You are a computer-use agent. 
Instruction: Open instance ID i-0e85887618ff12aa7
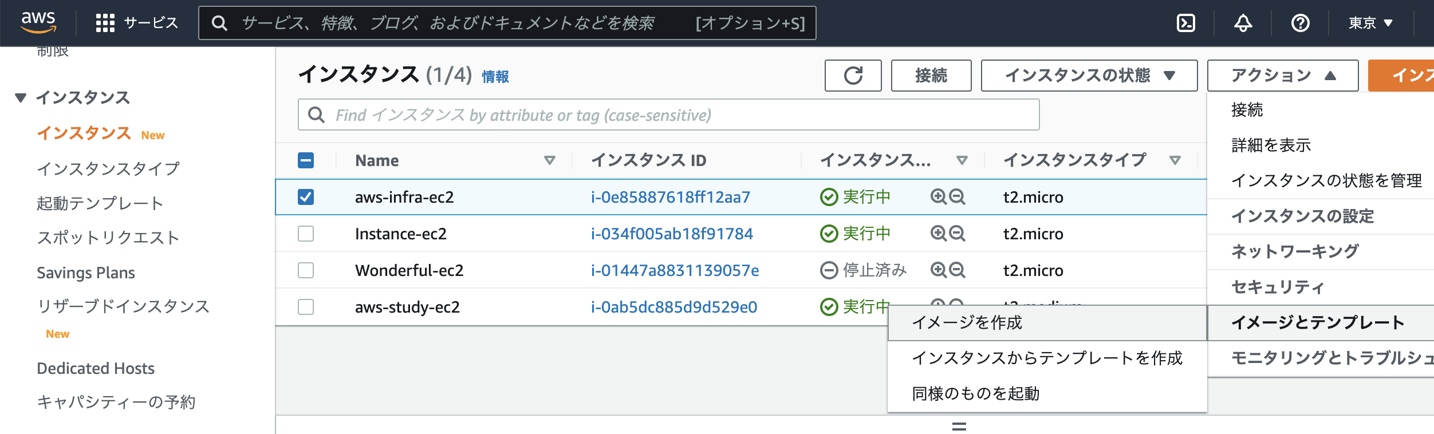point(671,197)
